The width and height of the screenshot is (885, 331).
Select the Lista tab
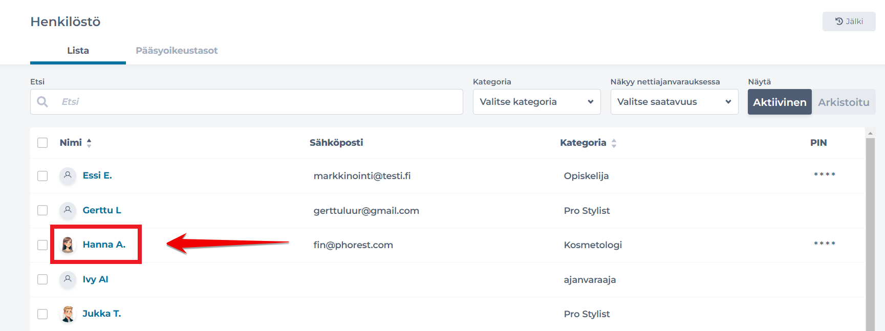pos(78,51)
